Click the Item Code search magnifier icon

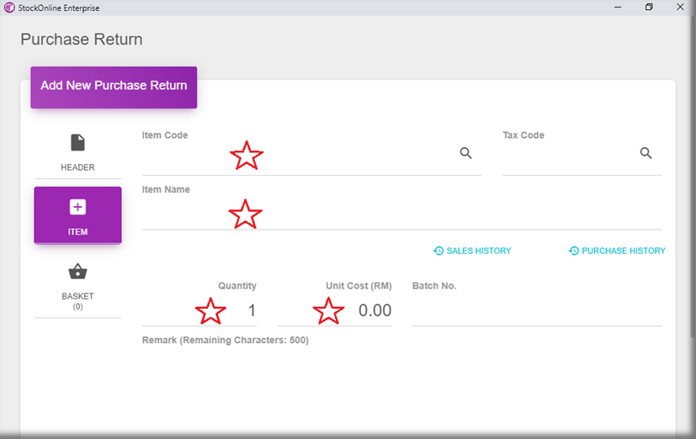click(x=465, y=153)
